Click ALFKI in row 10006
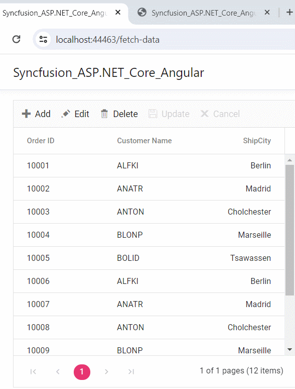295x389 pixels. (127, 281)
